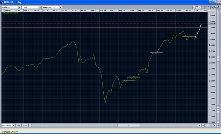Screen dimensions: 221x134
Task: Click horizontal zoom plus button
Action: (x=215, y=125)
